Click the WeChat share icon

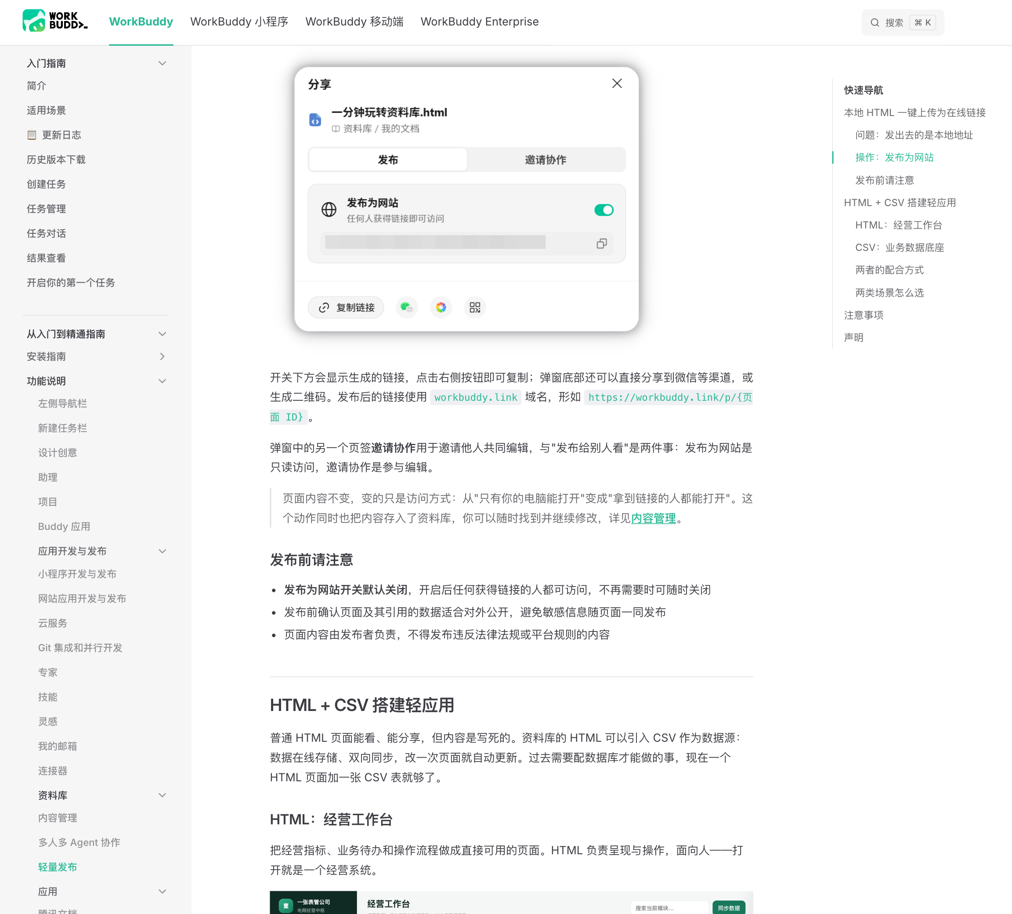(x=407, y=307)
